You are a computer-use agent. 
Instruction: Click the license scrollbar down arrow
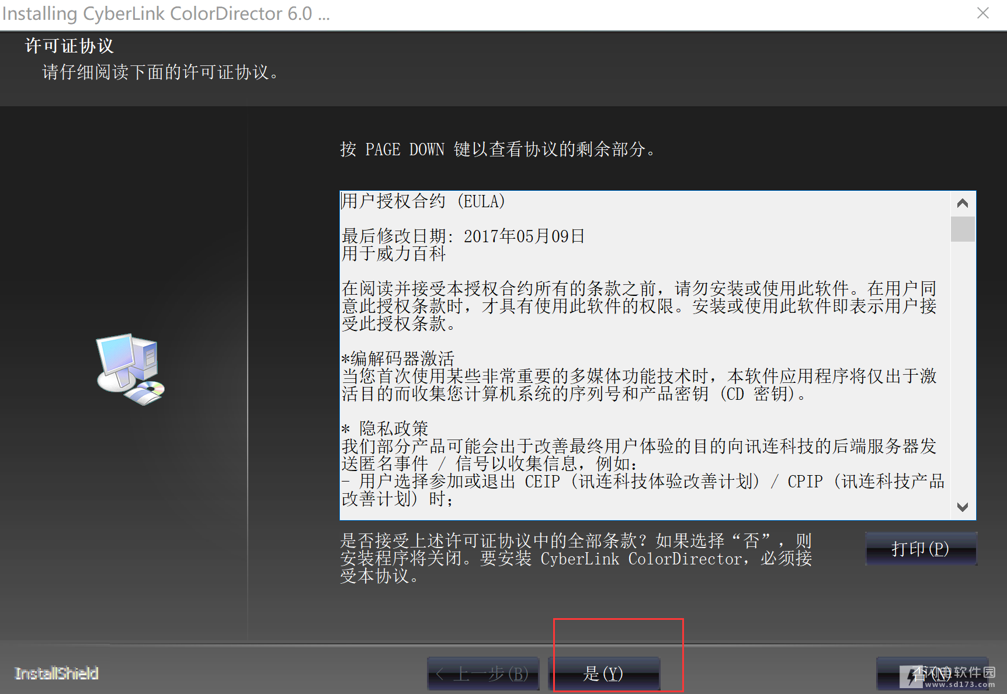pyautogui.click(x=963, y=507)
